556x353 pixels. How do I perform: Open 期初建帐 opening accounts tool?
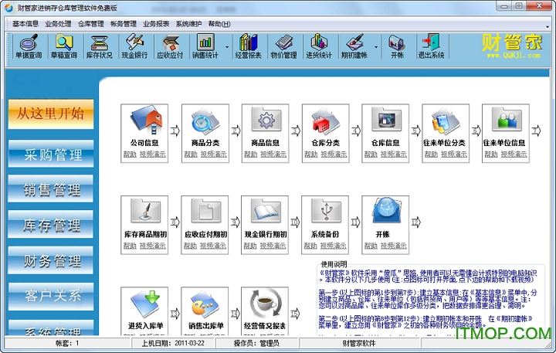tap(354, 46)
